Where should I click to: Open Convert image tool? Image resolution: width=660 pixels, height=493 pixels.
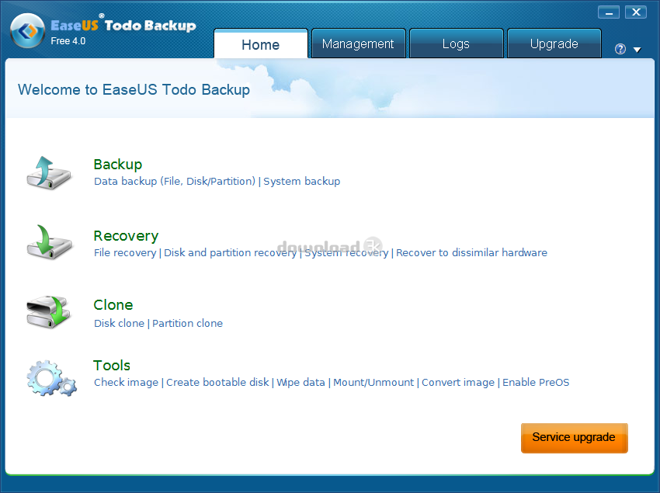tap(458, 382)
